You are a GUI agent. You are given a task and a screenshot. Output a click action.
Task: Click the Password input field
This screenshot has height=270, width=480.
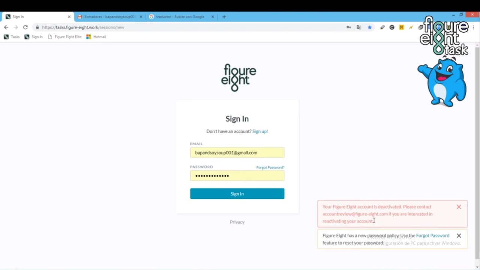coord(237,175)
